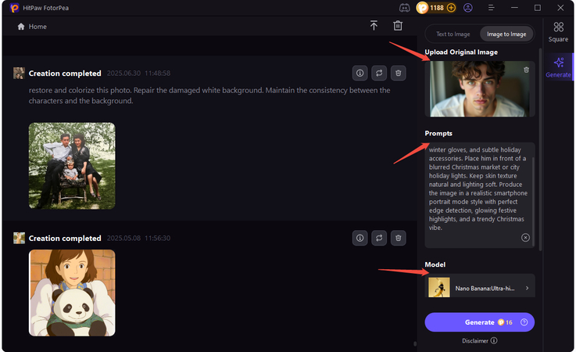Select the Image to Image mode

[x=506, y=34]
